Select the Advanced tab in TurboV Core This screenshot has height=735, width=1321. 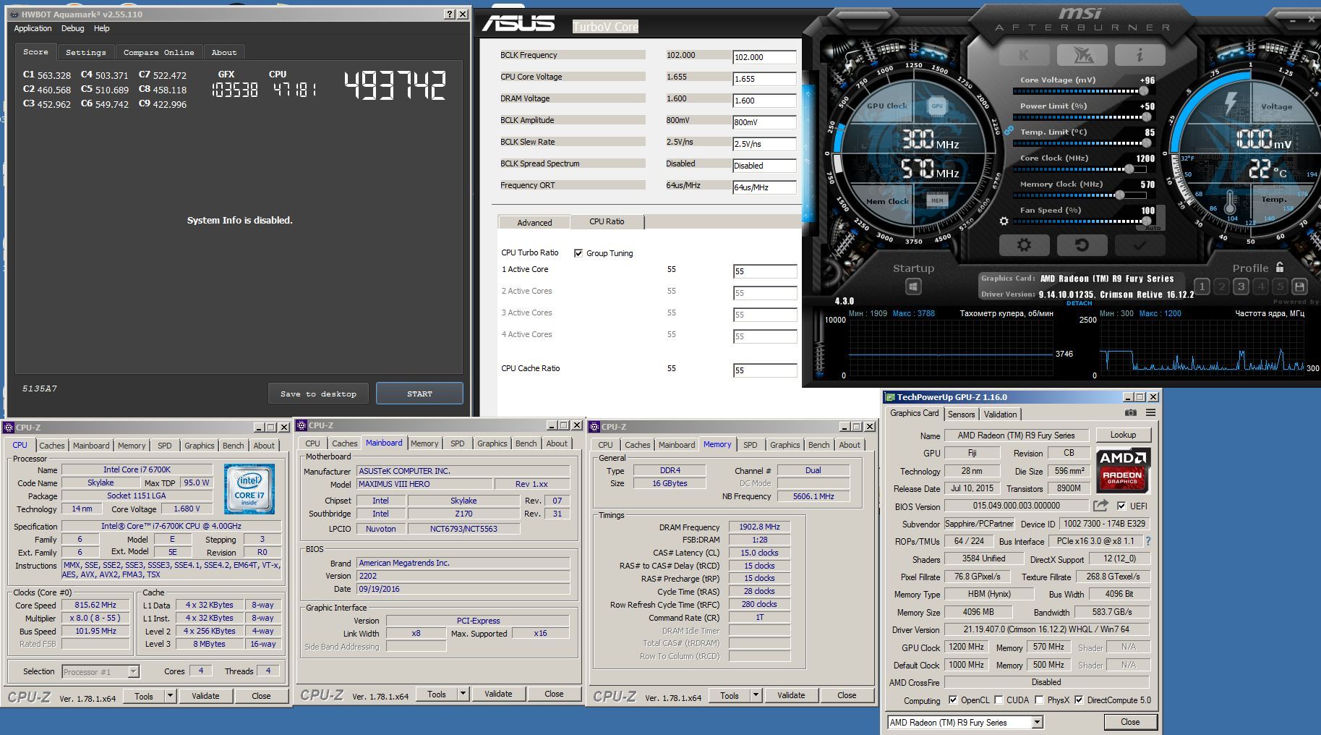534,222
